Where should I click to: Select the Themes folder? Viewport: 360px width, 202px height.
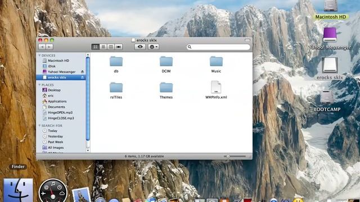166,88
